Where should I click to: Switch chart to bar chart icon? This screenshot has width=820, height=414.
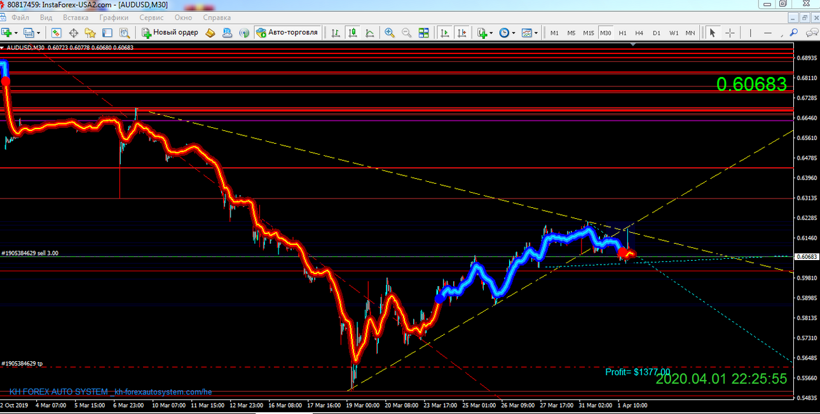tap(335, 32)
